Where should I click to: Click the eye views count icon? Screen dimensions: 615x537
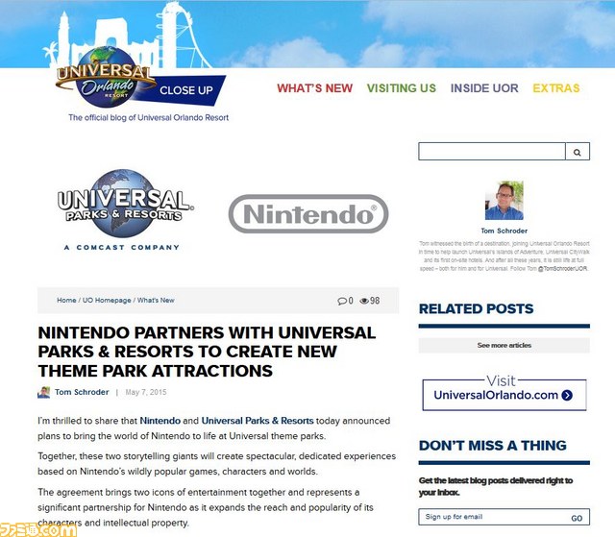point(364,301)
